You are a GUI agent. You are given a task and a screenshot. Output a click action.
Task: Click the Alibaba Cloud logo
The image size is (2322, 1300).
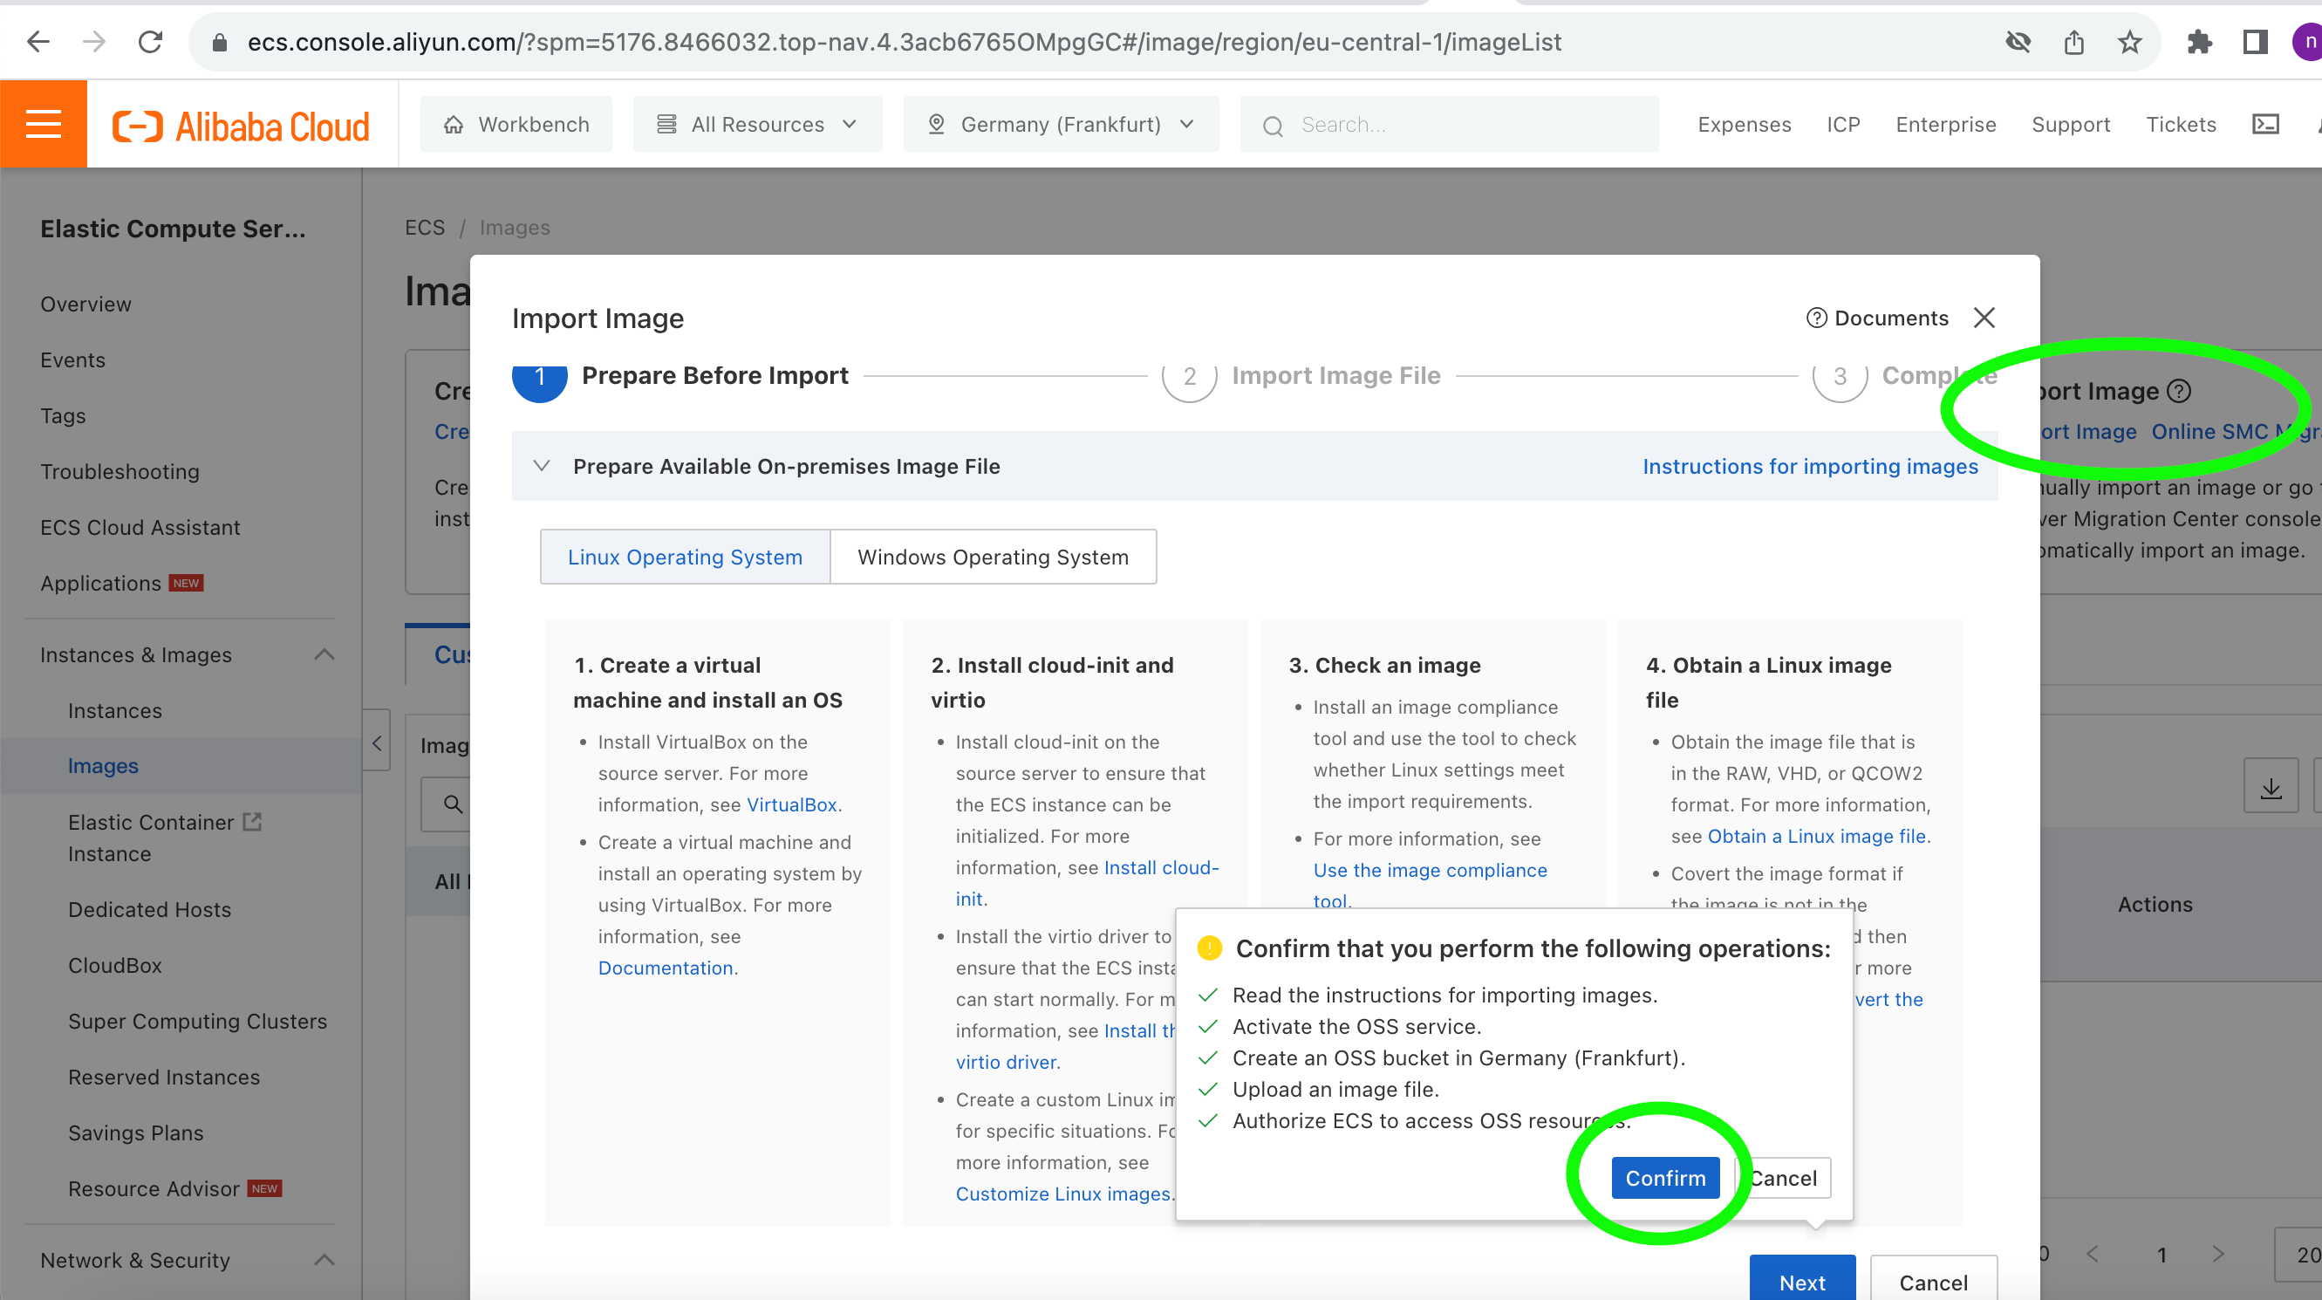click(241, 127)
